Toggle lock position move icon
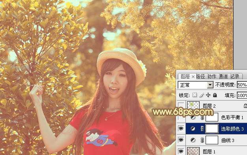 click(208, 95)
